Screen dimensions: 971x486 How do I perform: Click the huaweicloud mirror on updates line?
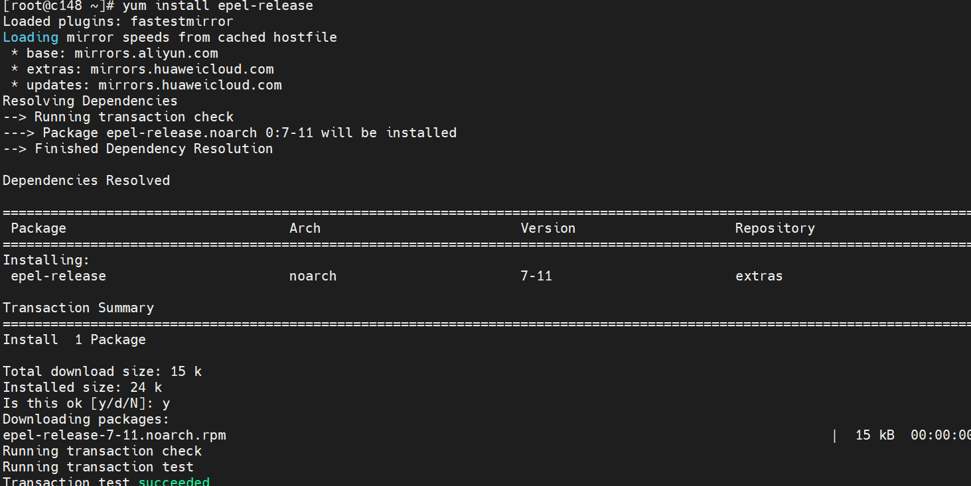[x=190, y=85]
